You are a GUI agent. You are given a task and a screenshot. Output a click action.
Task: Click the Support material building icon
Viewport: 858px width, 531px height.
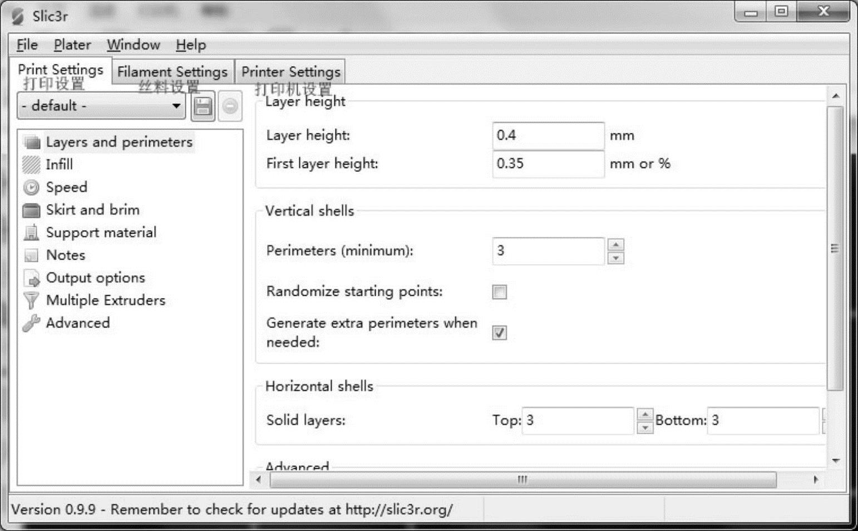tap(32, 232)
